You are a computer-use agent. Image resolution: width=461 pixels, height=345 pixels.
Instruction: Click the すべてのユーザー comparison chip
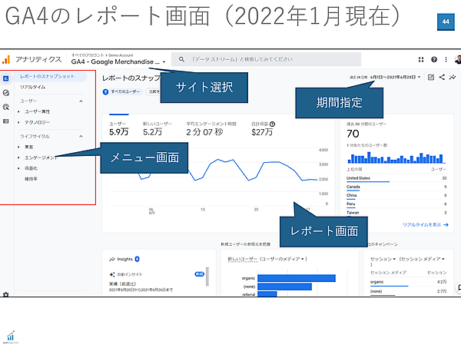click(121, 92)
